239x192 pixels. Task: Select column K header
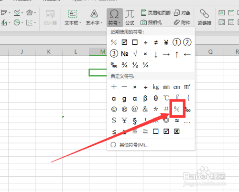[49, 52]
